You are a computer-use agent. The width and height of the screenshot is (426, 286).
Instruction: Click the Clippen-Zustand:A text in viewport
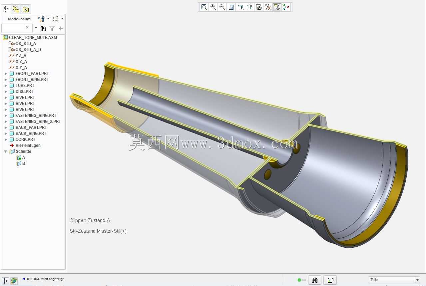point(90,220)
